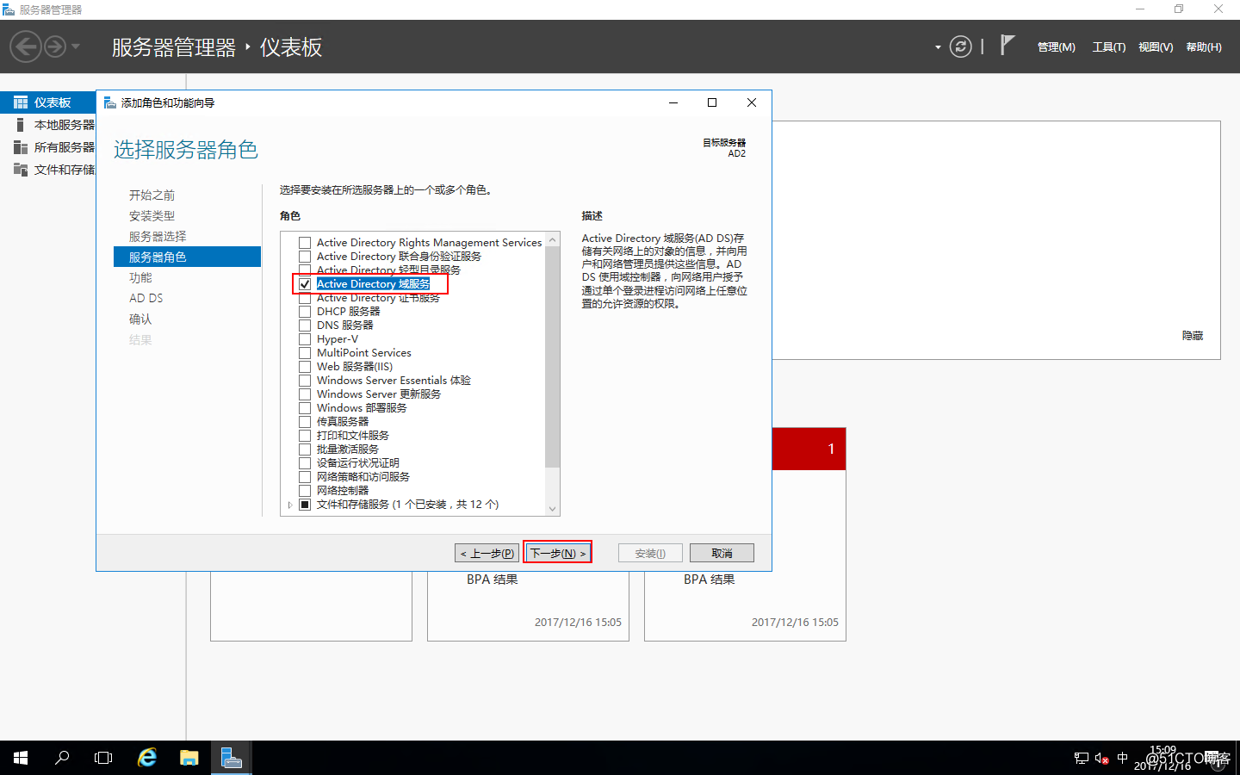
Task: Check the 网络控制器 role
Action: pos(305,491)
